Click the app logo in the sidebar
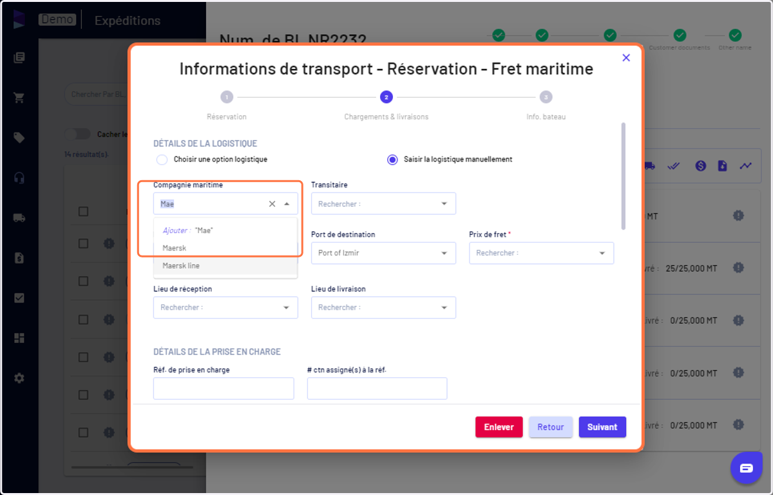 (x=19, y=19)
